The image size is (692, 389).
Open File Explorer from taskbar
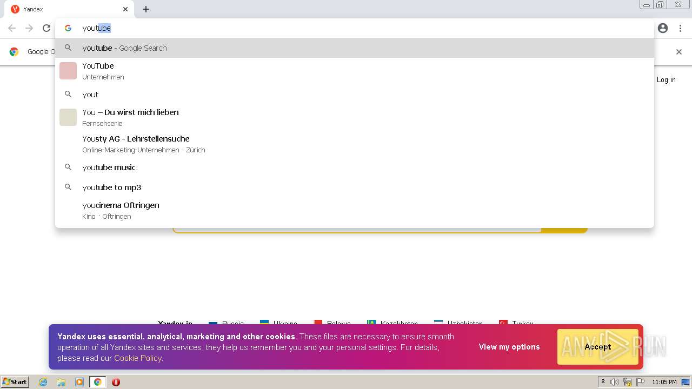61,382
